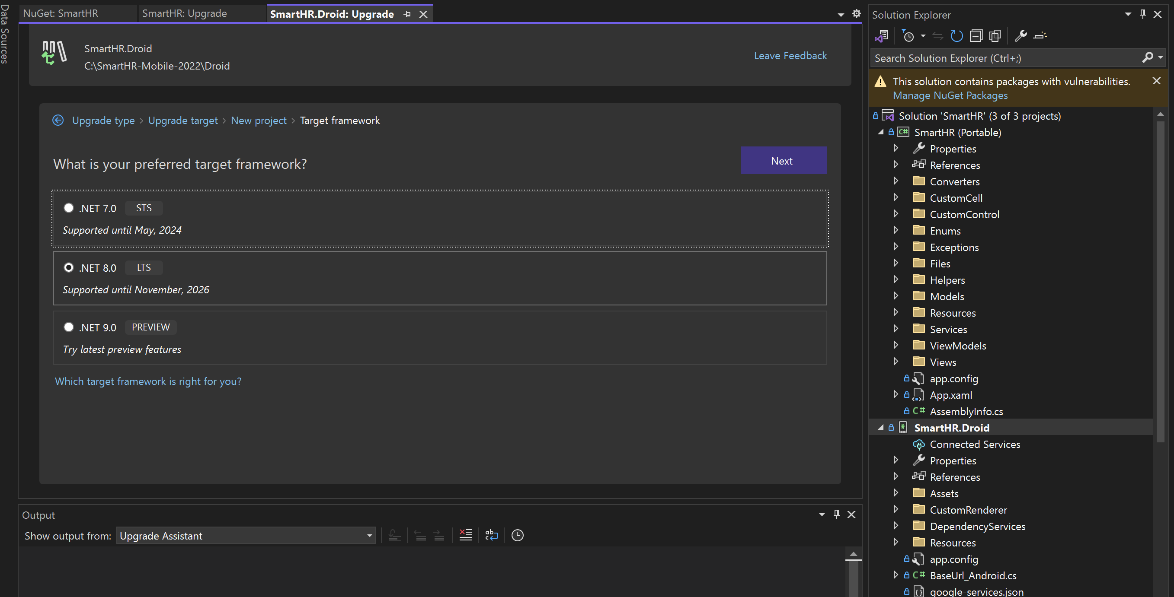Image resolution: width=1174 pixels, height=597 pixels.
Task: Click the clock icon in Output toolbar
Action: coord(517,535)
